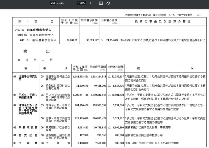This screenshot has height=148, width=209.
Task: Click total page count 494
Action: point(61,3)
